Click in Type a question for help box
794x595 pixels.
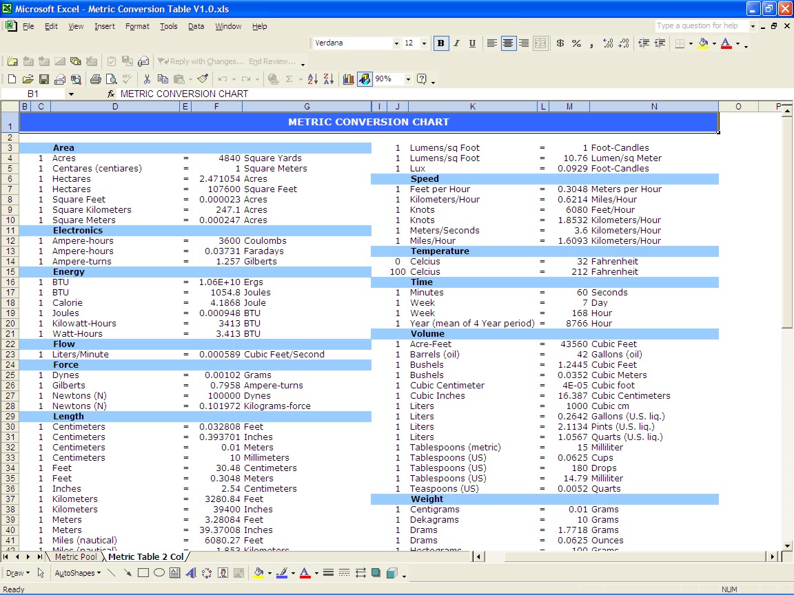(701, 25)
